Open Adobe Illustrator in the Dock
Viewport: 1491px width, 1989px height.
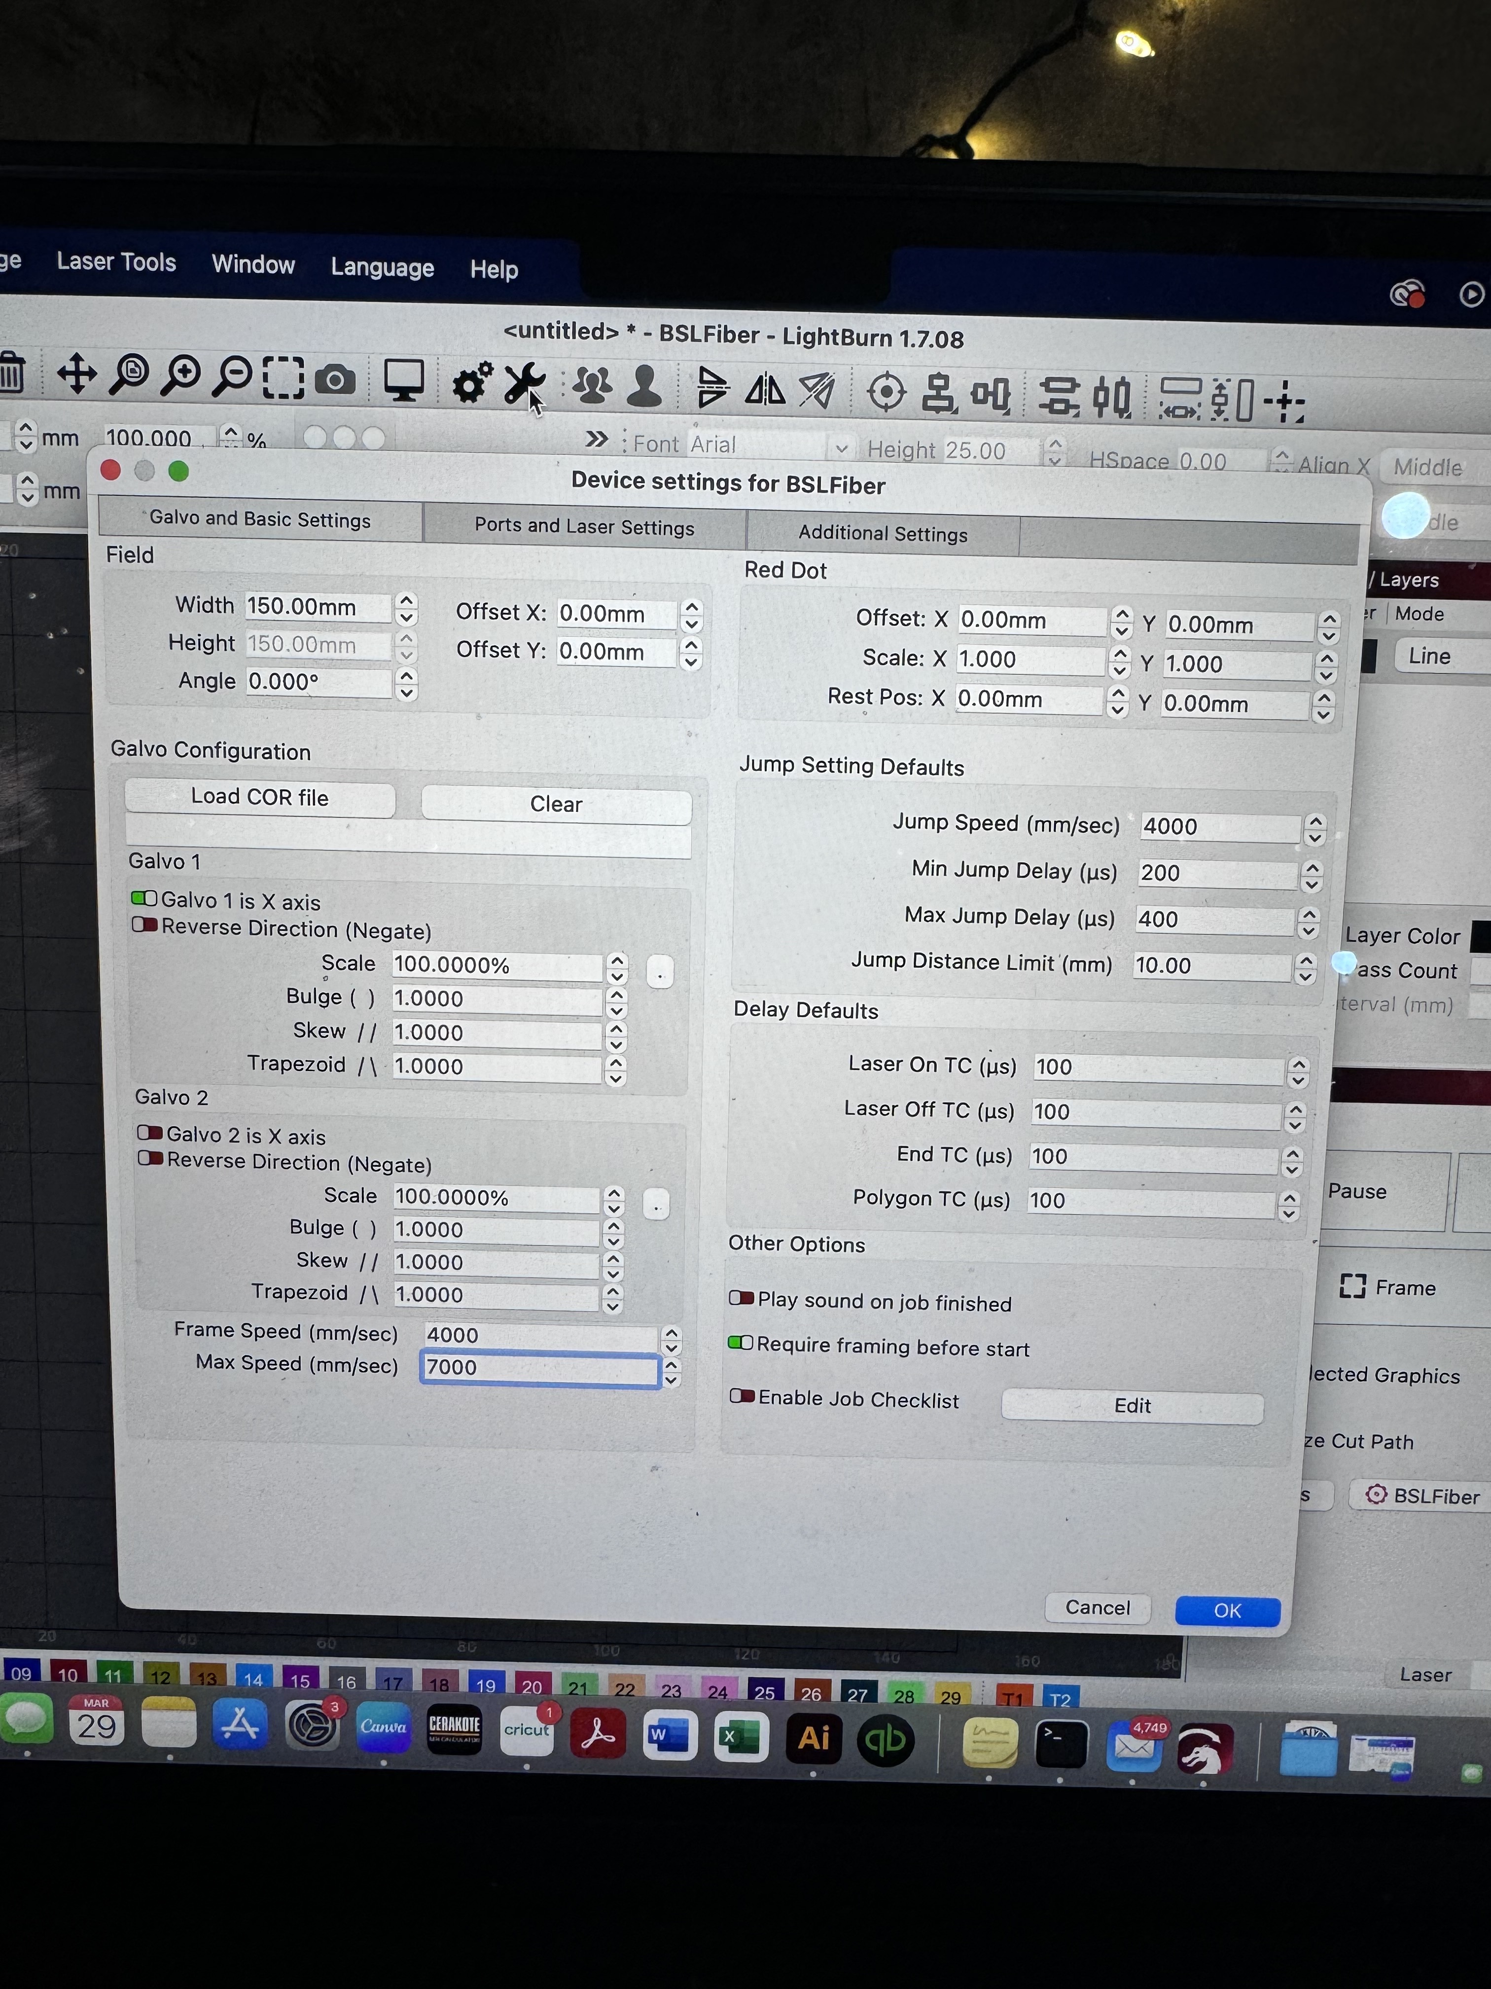coord(814,1737)
